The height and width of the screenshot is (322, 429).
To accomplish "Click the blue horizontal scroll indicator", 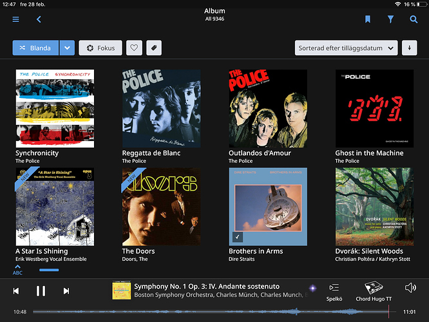I will click(49, 270).
